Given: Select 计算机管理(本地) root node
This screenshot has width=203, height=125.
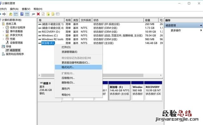Looking at the screenshot, I should click(x=12, y=20).
